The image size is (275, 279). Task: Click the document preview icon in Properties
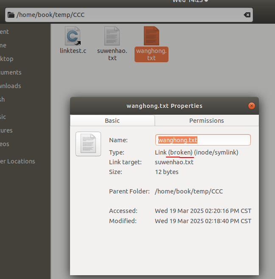(x=88, y=144)
